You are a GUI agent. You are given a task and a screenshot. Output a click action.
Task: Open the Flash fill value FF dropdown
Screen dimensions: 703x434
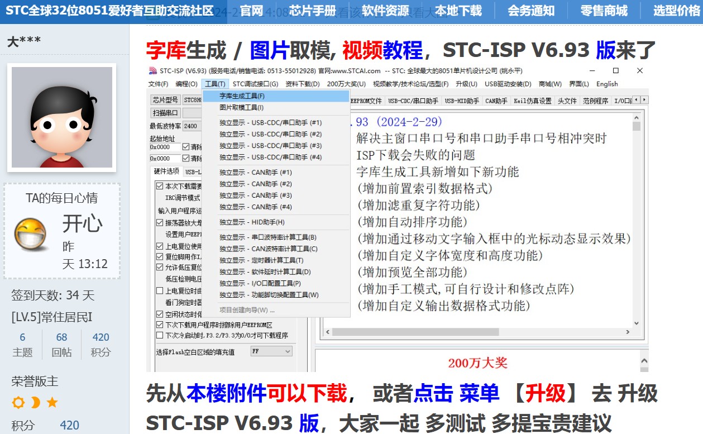tap(271, 351)
